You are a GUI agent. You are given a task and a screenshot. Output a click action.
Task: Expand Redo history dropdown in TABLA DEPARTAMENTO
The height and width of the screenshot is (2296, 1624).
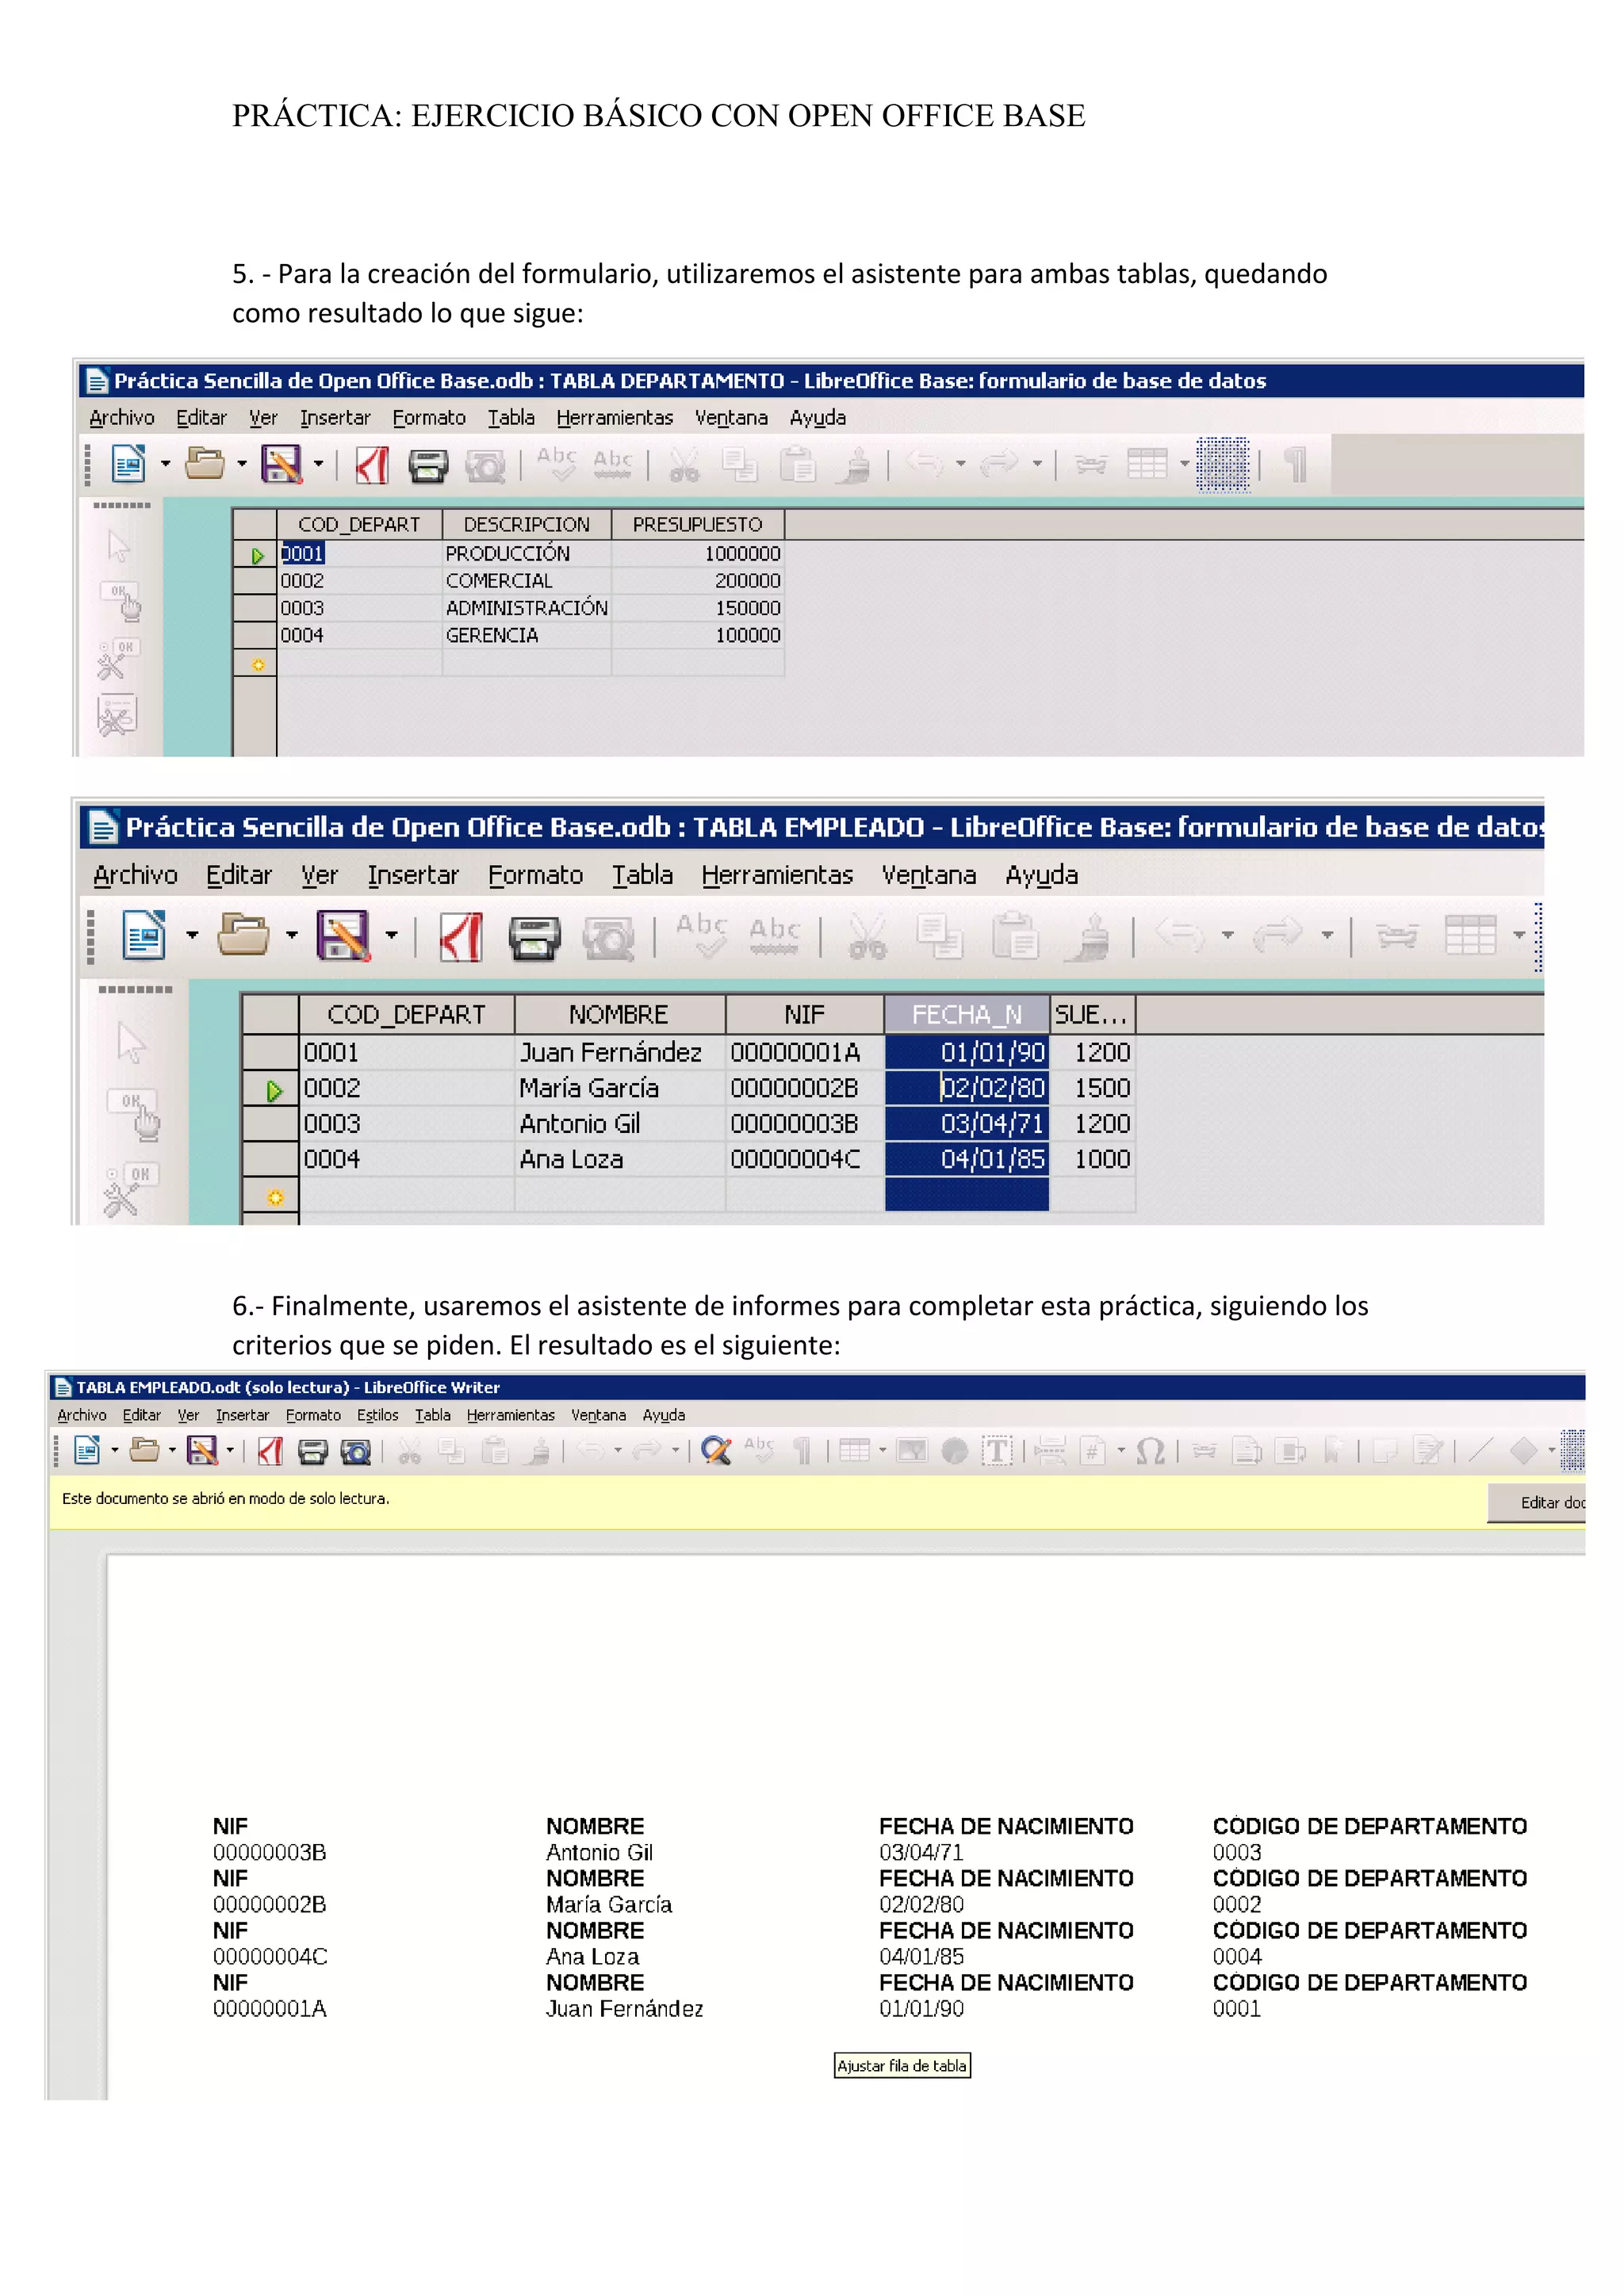(1037, 464)
